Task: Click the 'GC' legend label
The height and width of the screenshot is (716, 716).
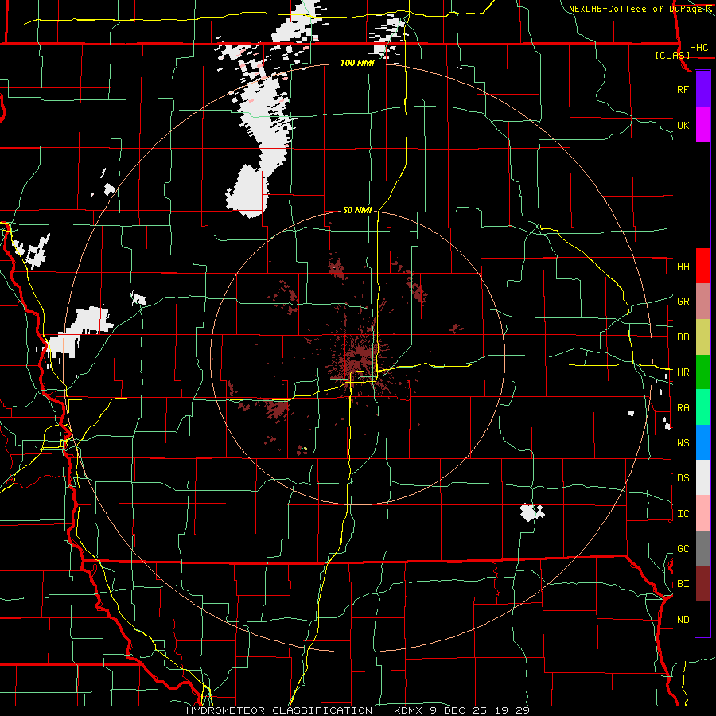Action: click(683, 549)
